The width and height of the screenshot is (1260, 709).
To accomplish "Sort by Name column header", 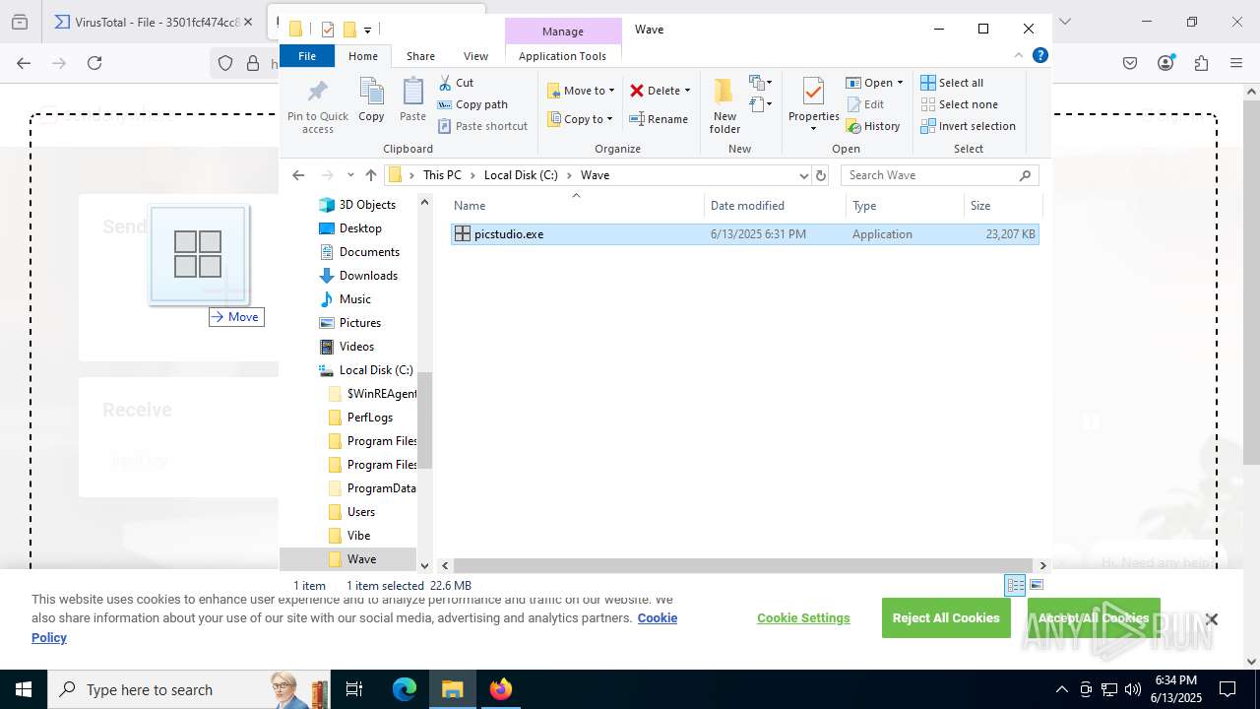I will 577,205.
